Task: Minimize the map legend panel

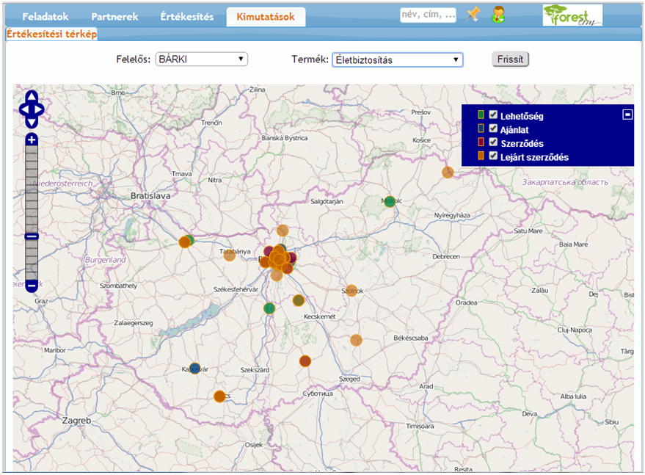Action: pos(627,115)
